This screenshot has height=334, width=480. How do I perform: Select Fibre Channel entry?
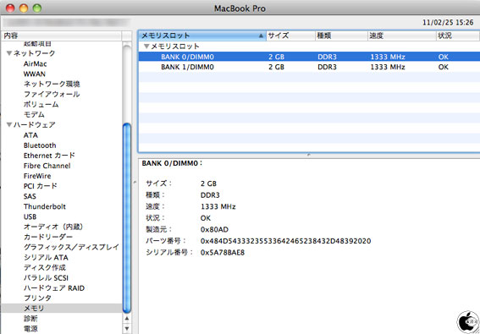pyautogui.click(x=47, y=166)
